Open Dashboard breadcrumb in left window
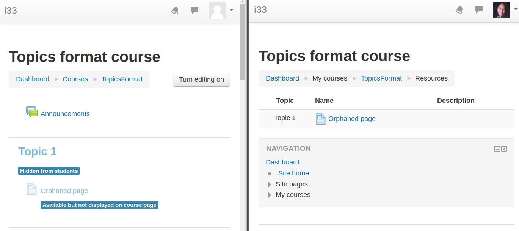This screenshot has height=231, width=519. [33, 79]
